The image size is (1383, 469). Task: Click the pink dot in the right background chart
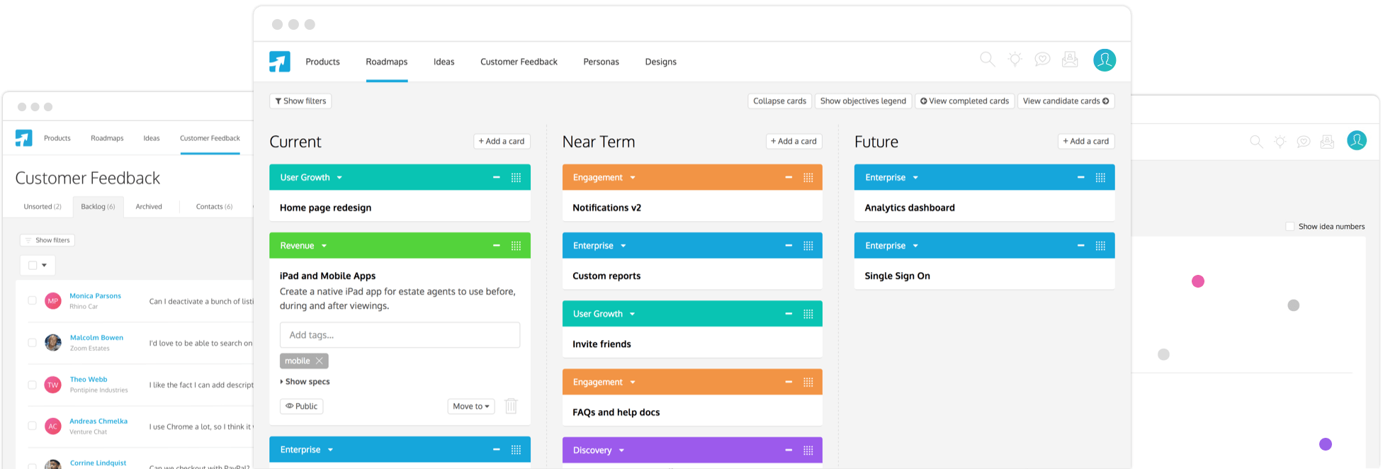[x=1198, y=281]
